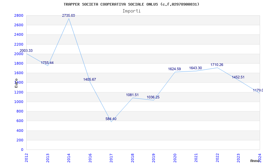The image size is (263, 164).
Task: Click the Anno horizontal axis title
Action: (x=255, y=161)
